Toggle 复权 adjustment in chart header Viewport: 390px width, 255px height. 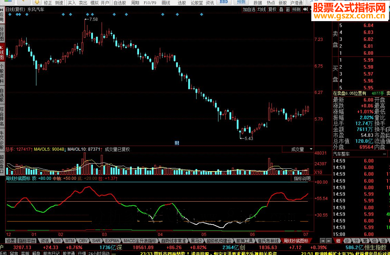(272, 10)
